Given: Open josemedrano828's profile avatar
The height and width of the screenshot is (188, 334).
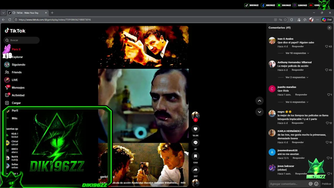Looking at the screenshot, I should tap(272, 152).
